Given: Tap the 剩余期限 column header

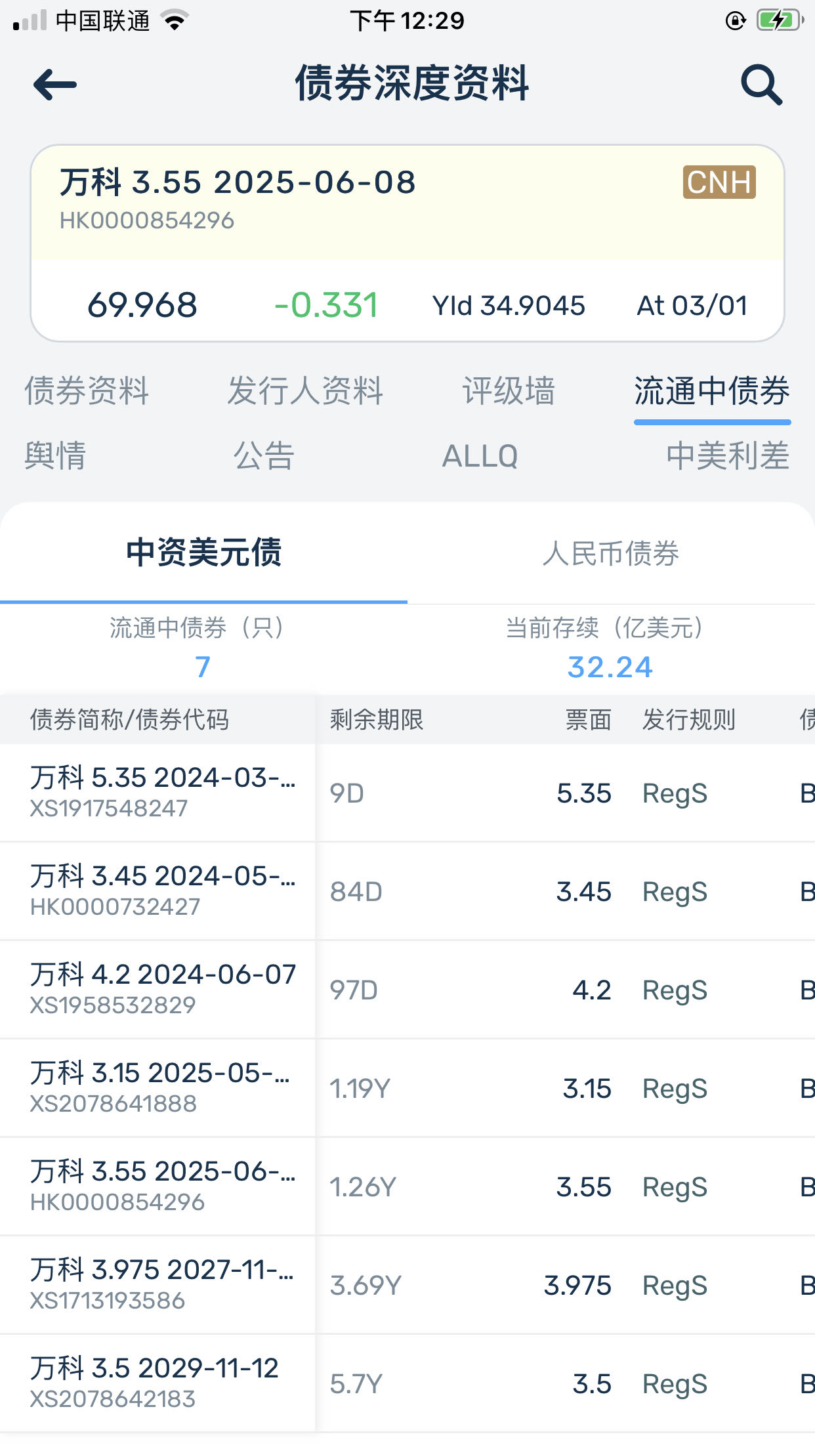Looking at the screenshot, I should pyautogui.click(x=377, y=720).
